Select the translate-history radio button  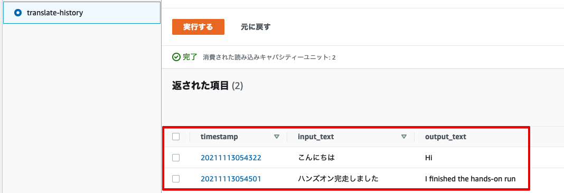(x=17, y=13)
